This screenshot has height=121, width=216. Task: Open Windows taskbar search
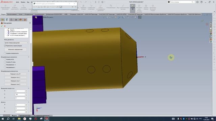(8, 119)
